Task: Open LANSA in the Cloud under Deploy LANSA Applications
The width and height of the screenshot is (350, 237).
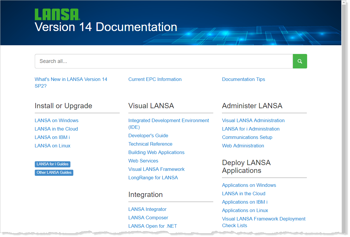Action: (x=244, y=193)
